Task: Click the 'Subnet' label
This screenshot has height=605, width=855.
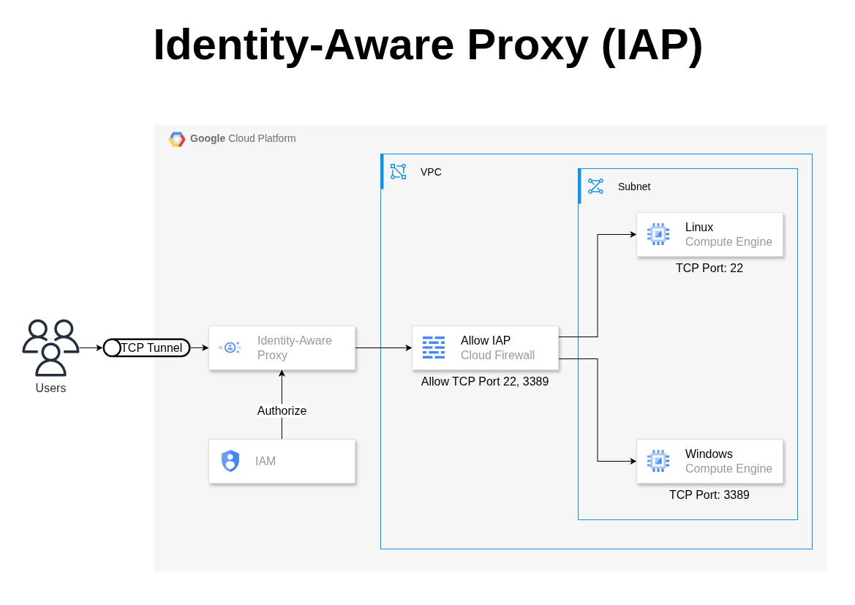Action: click(634, 187)
